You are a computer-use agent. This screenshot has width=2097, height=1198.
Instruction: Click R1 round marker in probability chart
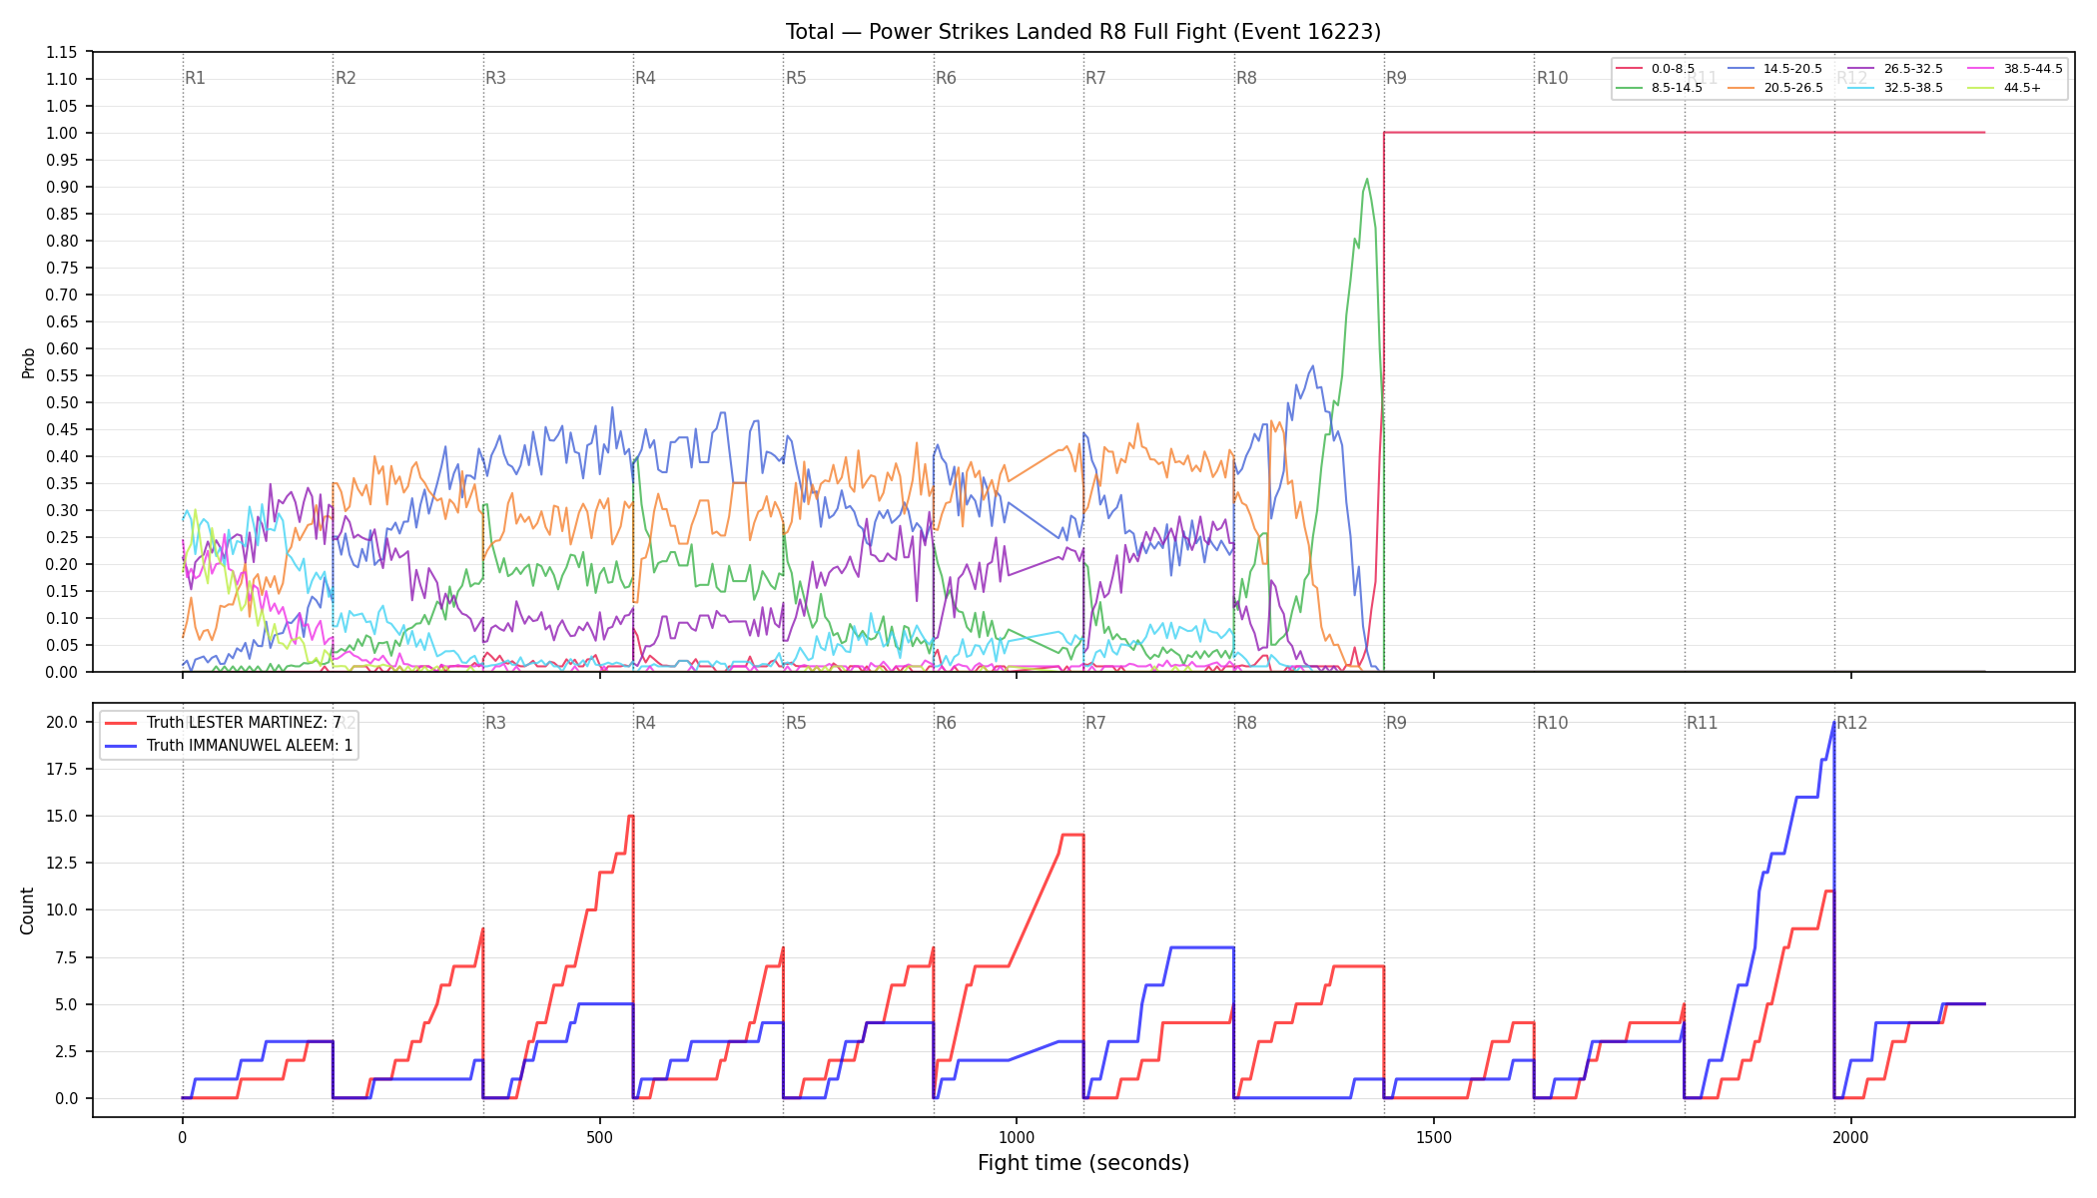click(x=195, y=78)
